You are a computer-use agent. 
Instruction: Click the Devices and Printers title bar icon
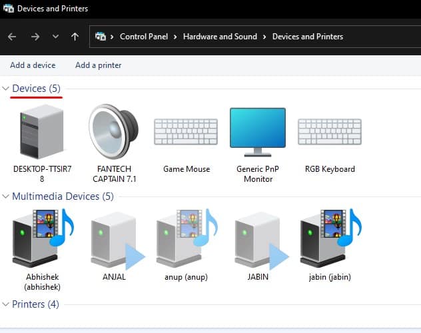8,9
